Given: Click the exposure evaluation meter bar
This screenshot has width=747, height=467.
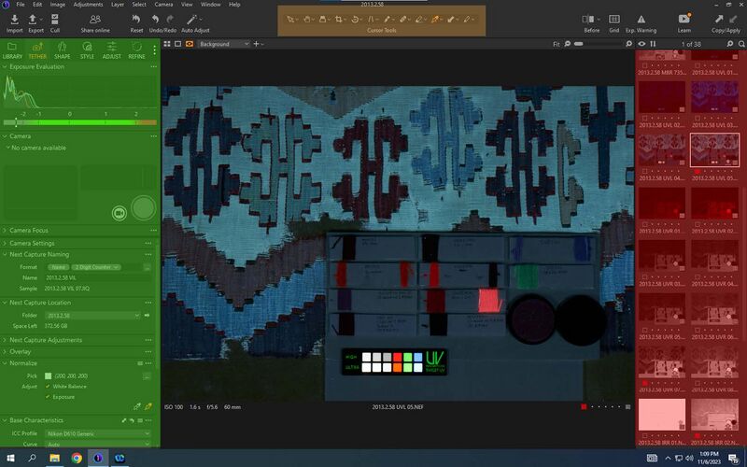Looking at the screenshot, I should point(79,122).
